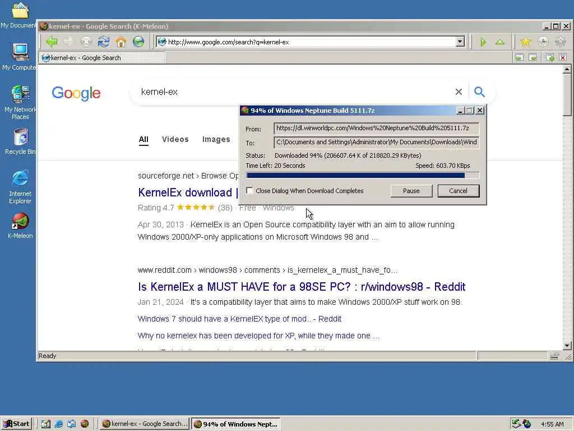Viewport: 574px width, 431px height.
Task: Open the URL bar history dropdown arrow
Action: coord(460,42)
